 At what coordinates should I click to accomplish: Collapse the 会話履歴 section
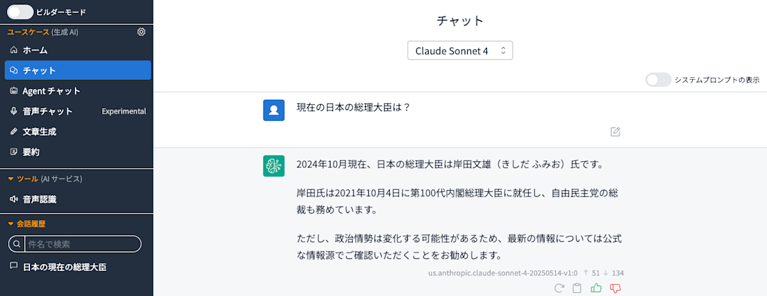27,224
